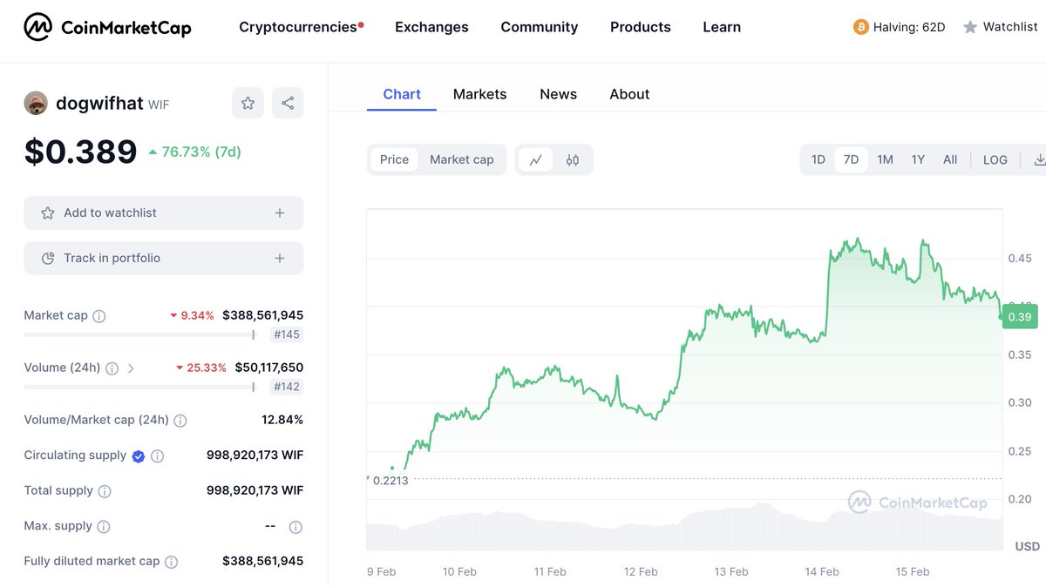Click volume value $50,117,650
Image resolution: width=1046 pixels, height=587 pixels.
pos(268,368)
